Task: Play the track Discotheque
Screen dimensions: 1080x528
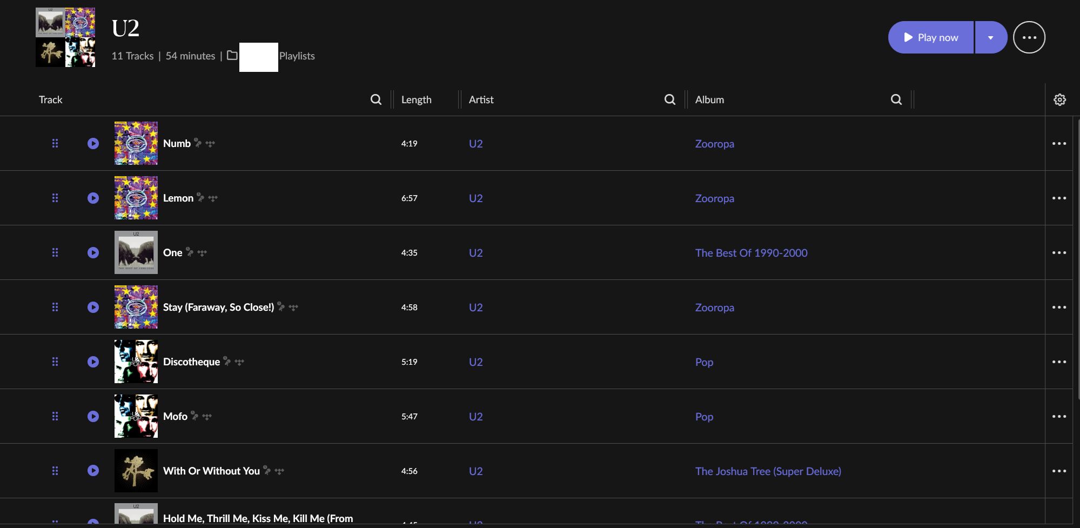Action: point(93,362)
